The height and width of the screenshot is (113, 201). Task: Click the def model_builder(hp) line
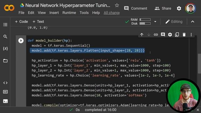click(x=50, y=40)
